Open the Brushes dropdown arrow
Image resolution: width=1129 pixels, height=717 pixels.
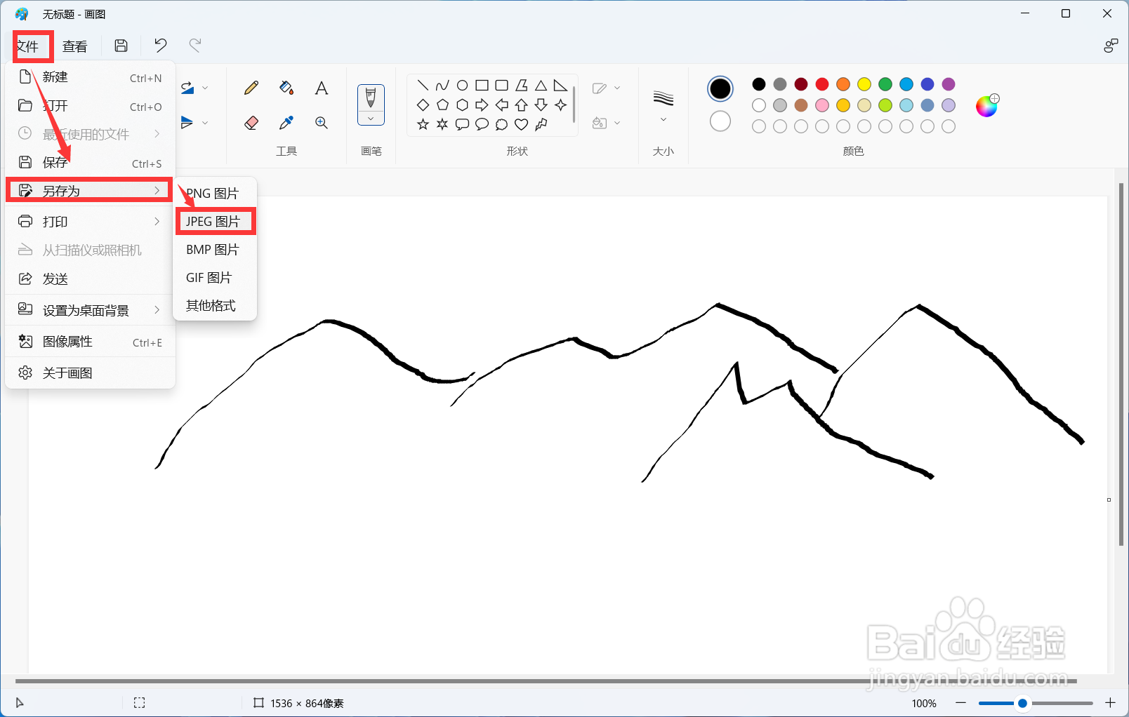(x=371, y=119)
